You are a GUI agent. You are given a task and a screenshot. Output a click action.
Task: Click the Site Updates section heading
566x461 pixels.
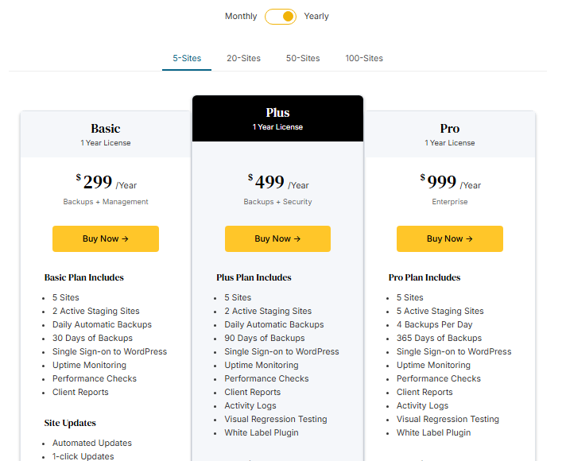pyautogui.click(x=70, y=423)
